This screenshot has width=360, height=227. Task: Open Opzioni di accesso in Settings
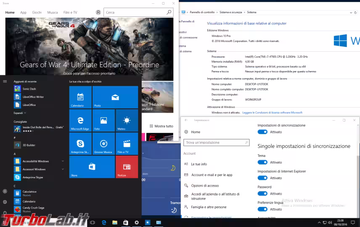(205, 185)
